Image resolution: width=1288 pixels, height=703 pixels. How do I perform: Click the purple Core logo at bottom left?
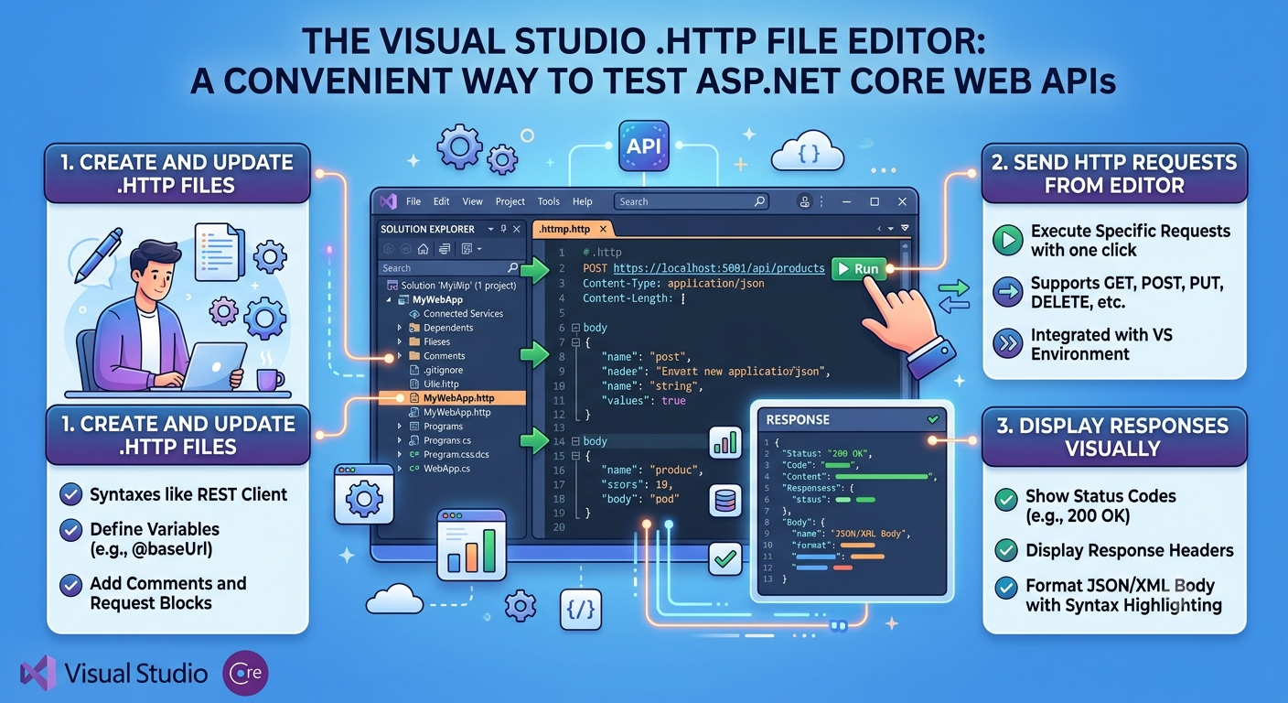(245, 674)
